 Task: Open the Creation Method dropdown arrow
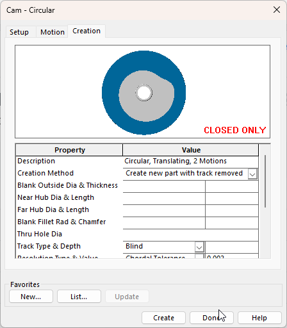click(252, 174)
